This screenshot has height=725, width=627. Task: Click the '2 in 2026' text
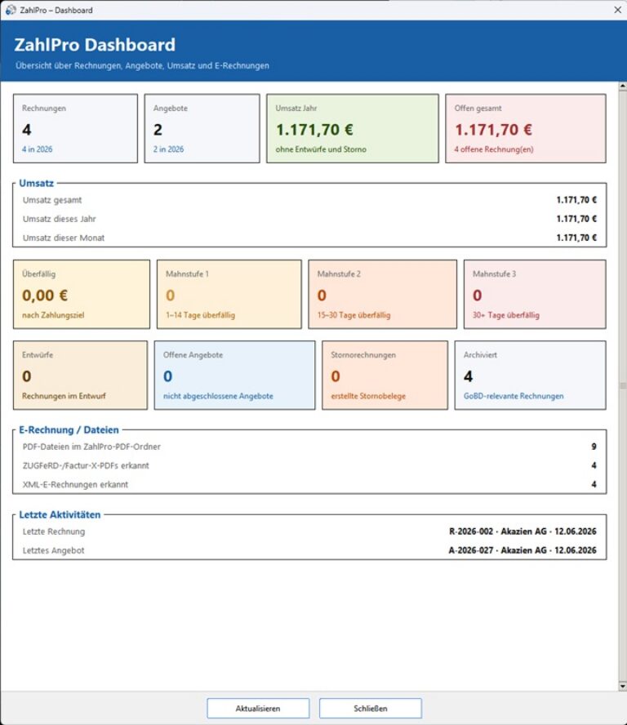click(168, 149)
